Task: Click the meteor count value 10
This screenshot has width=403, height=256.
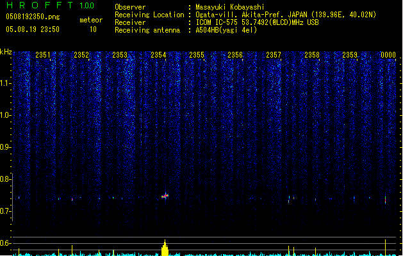Action: [x=93, y=29]
